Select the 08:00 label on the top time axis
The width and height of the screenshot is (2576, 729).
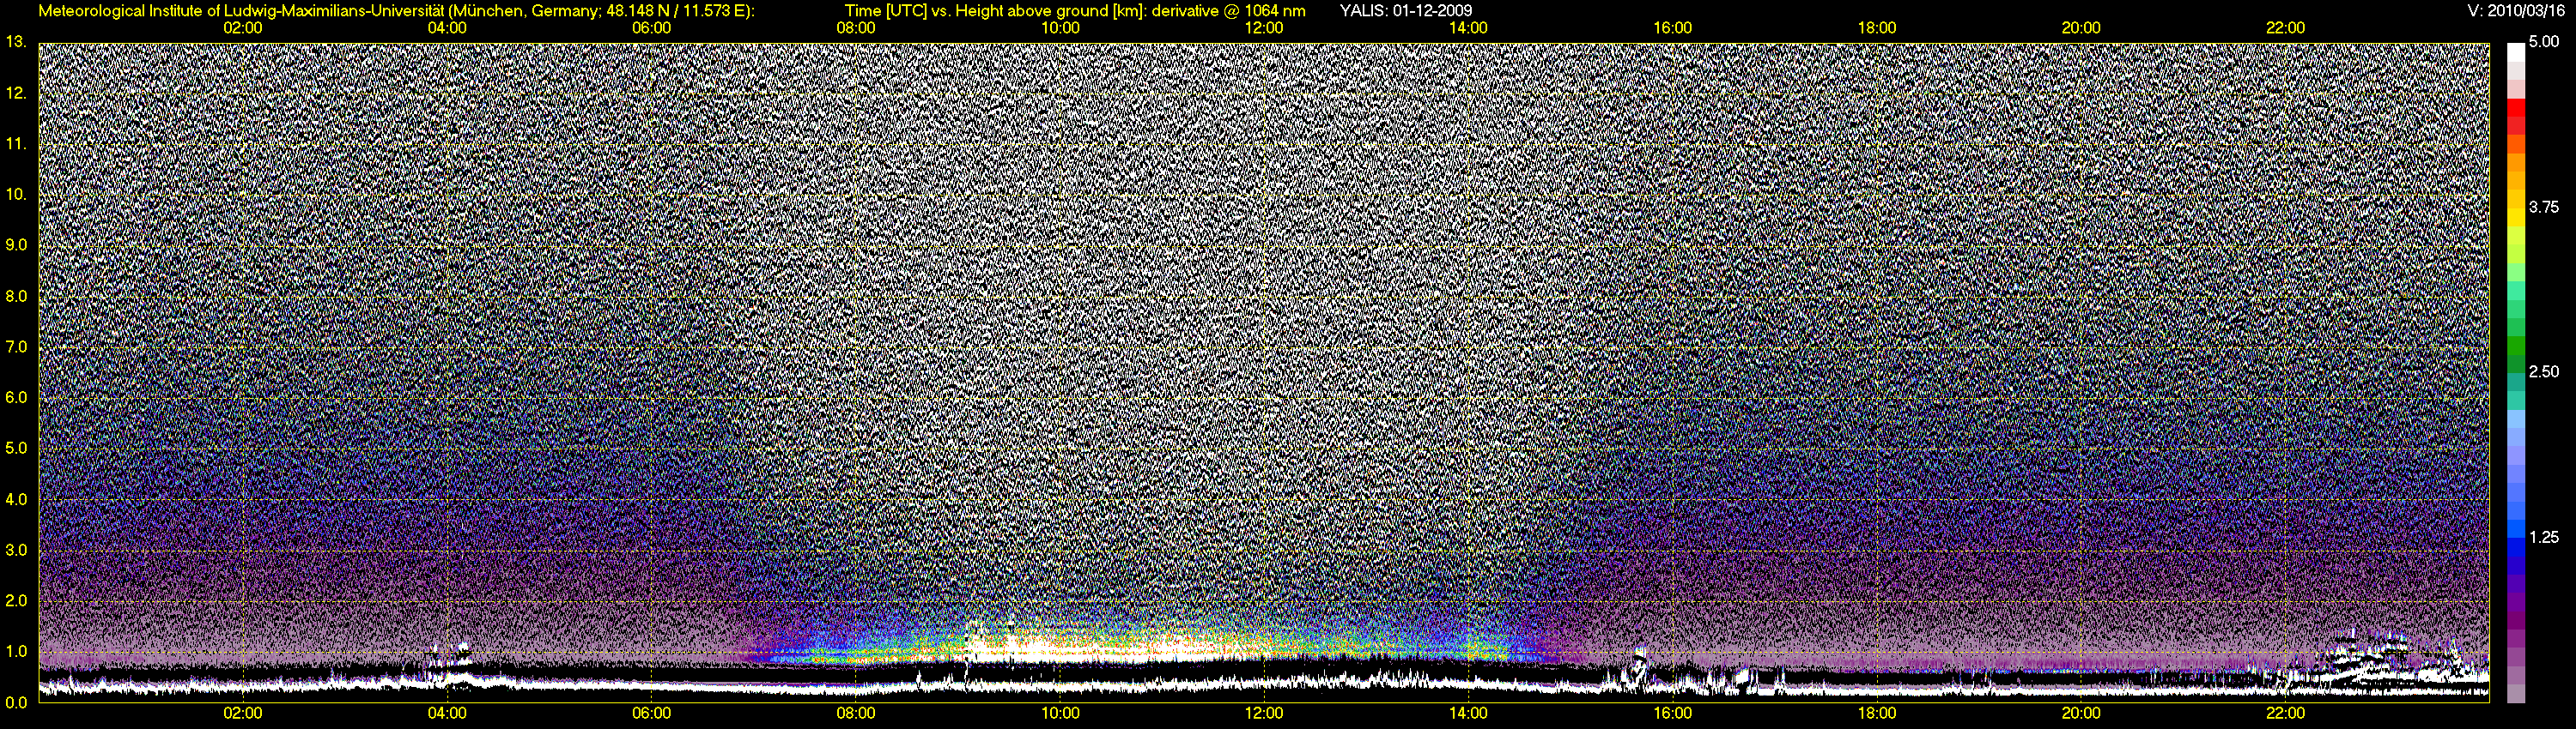point(856,28)
